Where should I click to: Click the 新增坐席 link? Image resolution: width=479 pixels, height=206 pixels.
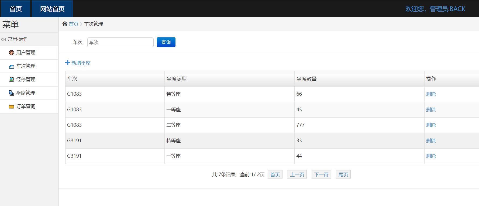click(x=81, y=63)
